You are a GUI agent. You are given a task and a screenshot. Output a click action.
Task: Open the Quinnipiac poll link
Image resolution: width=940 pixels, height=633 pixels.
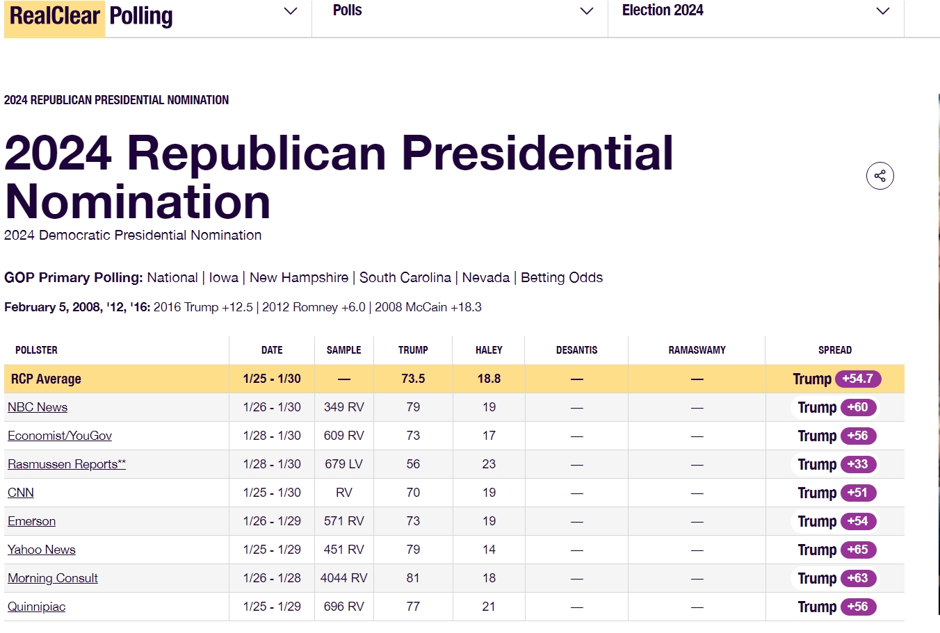36,607
